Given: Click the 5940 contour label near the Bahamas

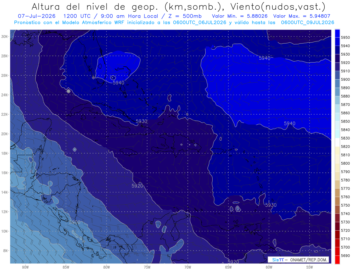Looking at the screenshot, I should click(x=118, y=83).
